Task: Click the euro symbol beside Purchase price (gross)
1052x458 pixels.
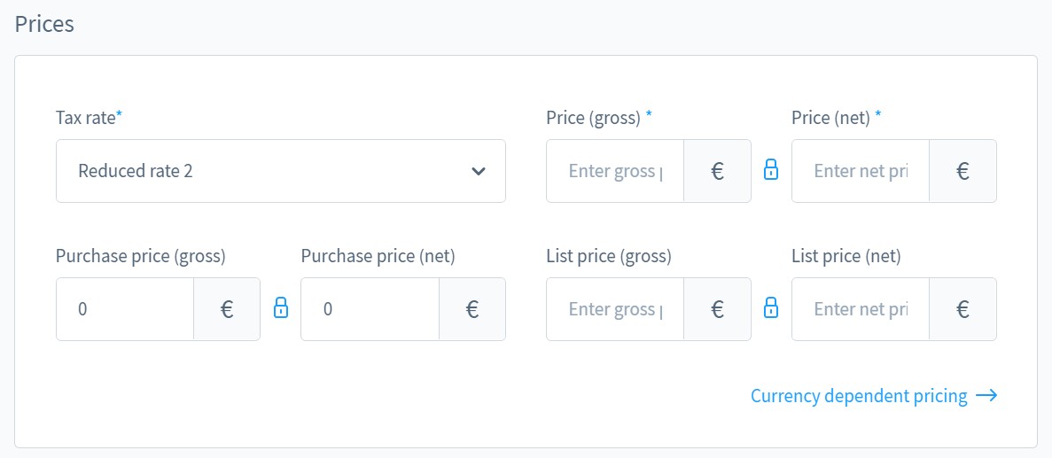Action: tap(227, 309)
